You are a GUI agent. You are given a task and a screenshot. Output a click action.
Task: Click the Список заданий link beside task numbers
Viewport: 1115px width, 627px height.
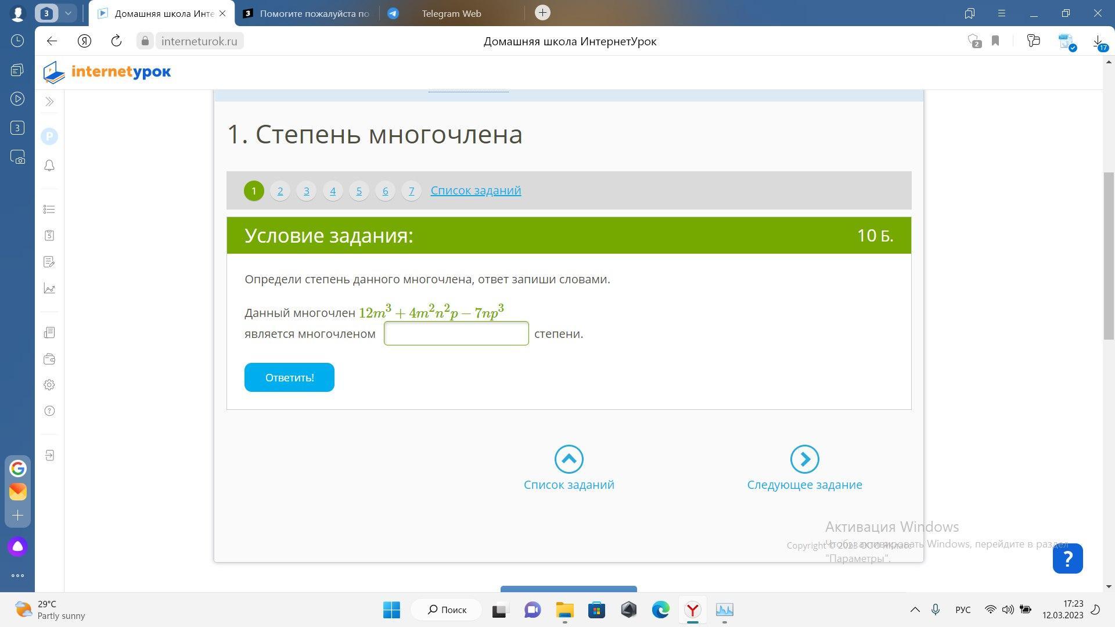476,190
